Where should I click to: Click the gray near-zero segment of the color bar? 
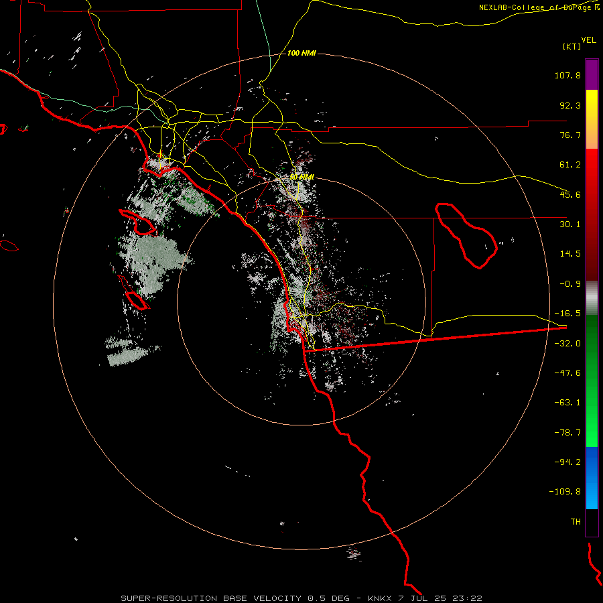(592, 298)
